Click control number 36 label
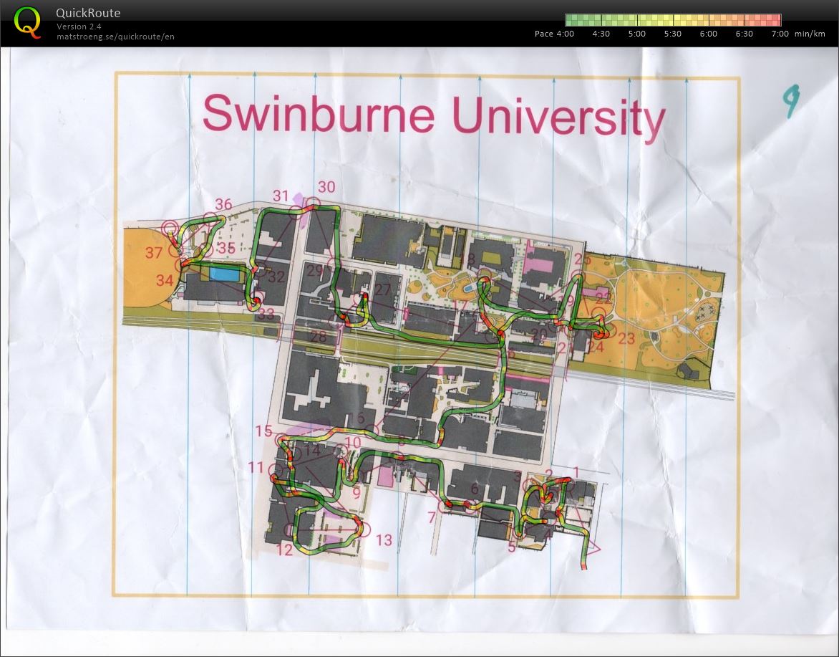Image resolution: width=839 pixels, height=657 pixels. pos(223,205)
